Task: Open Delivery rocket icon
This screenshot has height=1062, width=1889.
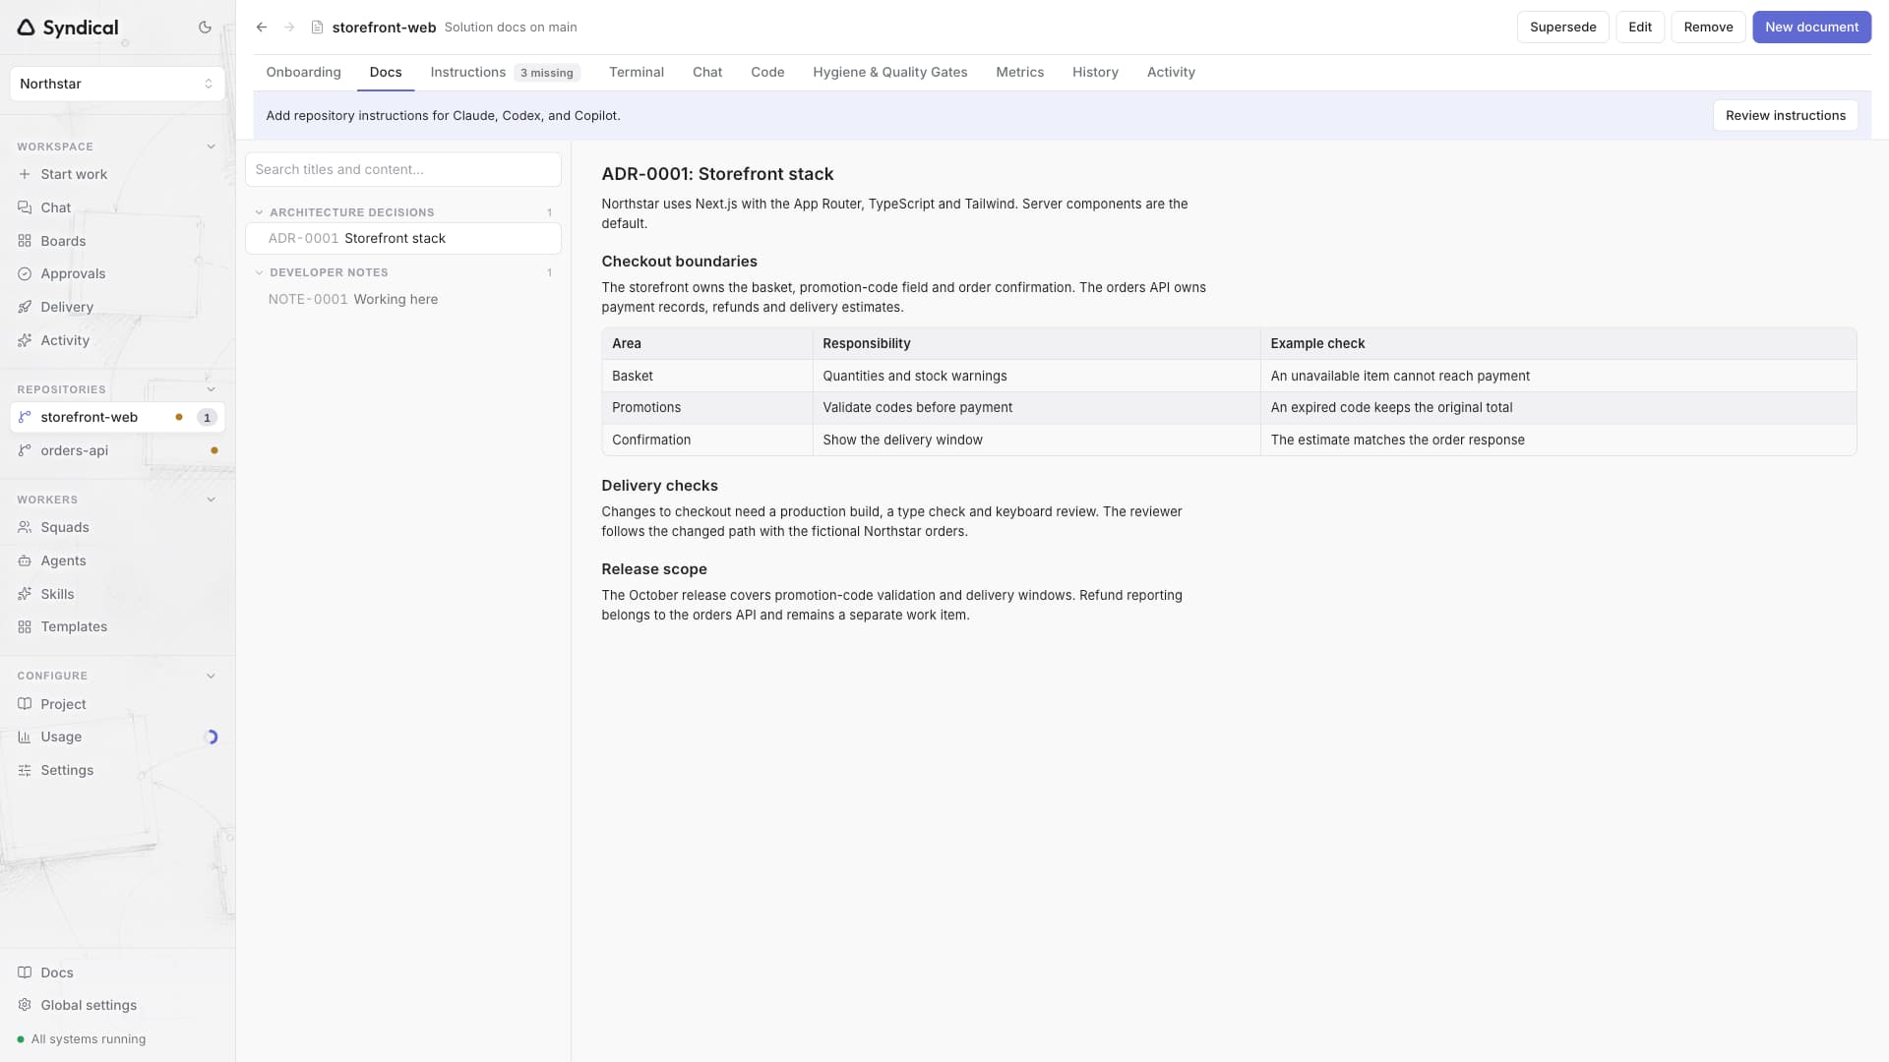Action: (25, 307)
